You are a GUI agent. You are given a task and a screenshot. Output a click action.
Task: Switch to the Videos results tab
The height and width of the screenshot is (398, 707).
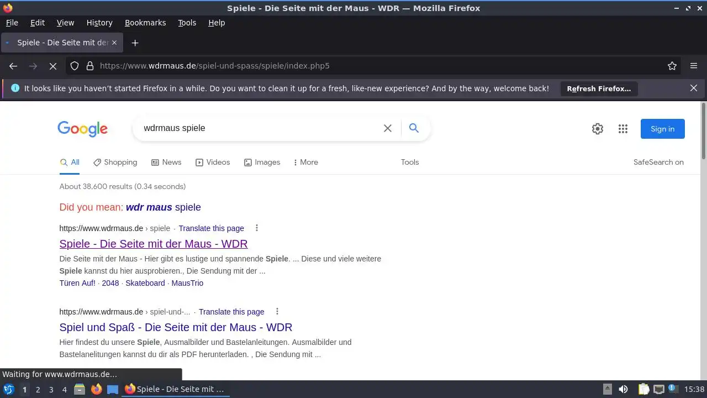pos(213,162)
